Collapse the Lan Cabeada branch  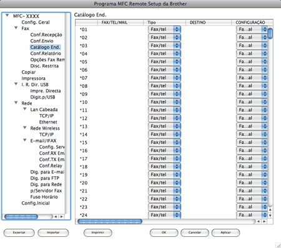[25, 109]
